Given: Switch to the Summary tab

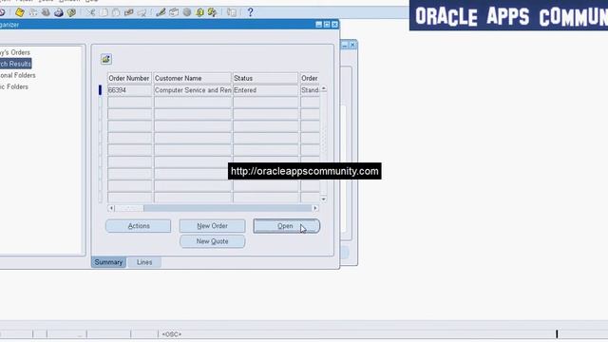Looking at the screenshot, I should coord(108,262).
